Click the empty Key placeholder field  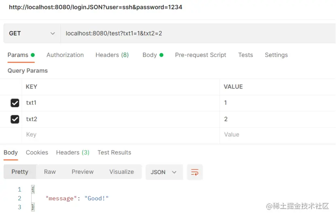tap(120, 135)
